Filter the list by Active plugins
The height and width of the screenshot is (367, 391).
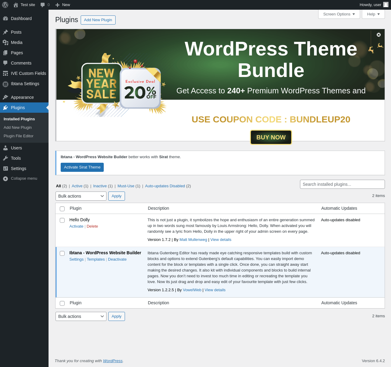(x=77, y=186)
